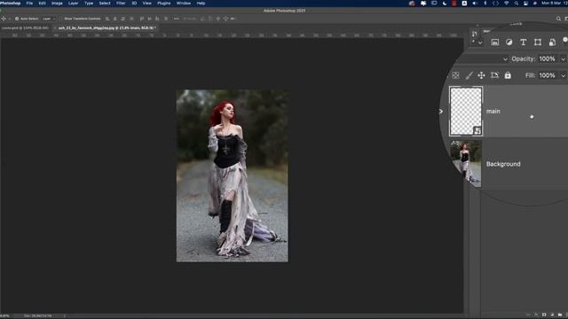Select the Background layer thumbnail

[x=466, y=164]
